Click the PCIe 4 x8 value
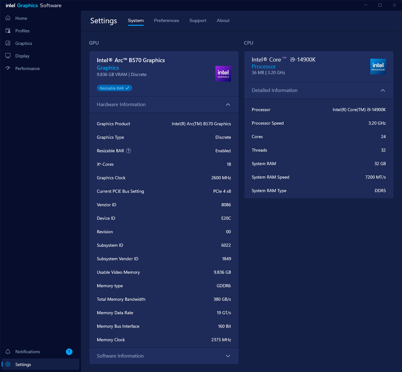Screen dimensions: 402x372 (222, 191)
